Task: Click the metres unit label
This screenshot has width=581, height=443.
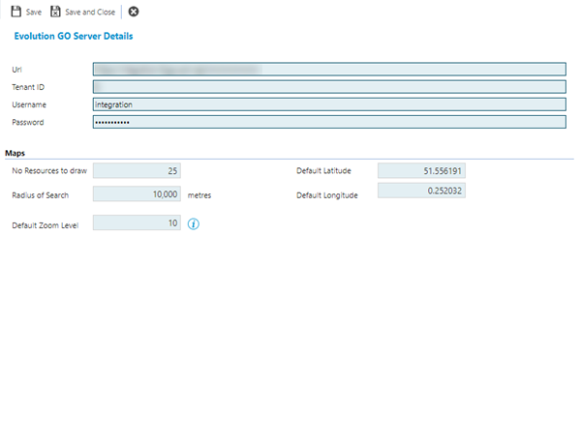Action: (x=199, y=195)
